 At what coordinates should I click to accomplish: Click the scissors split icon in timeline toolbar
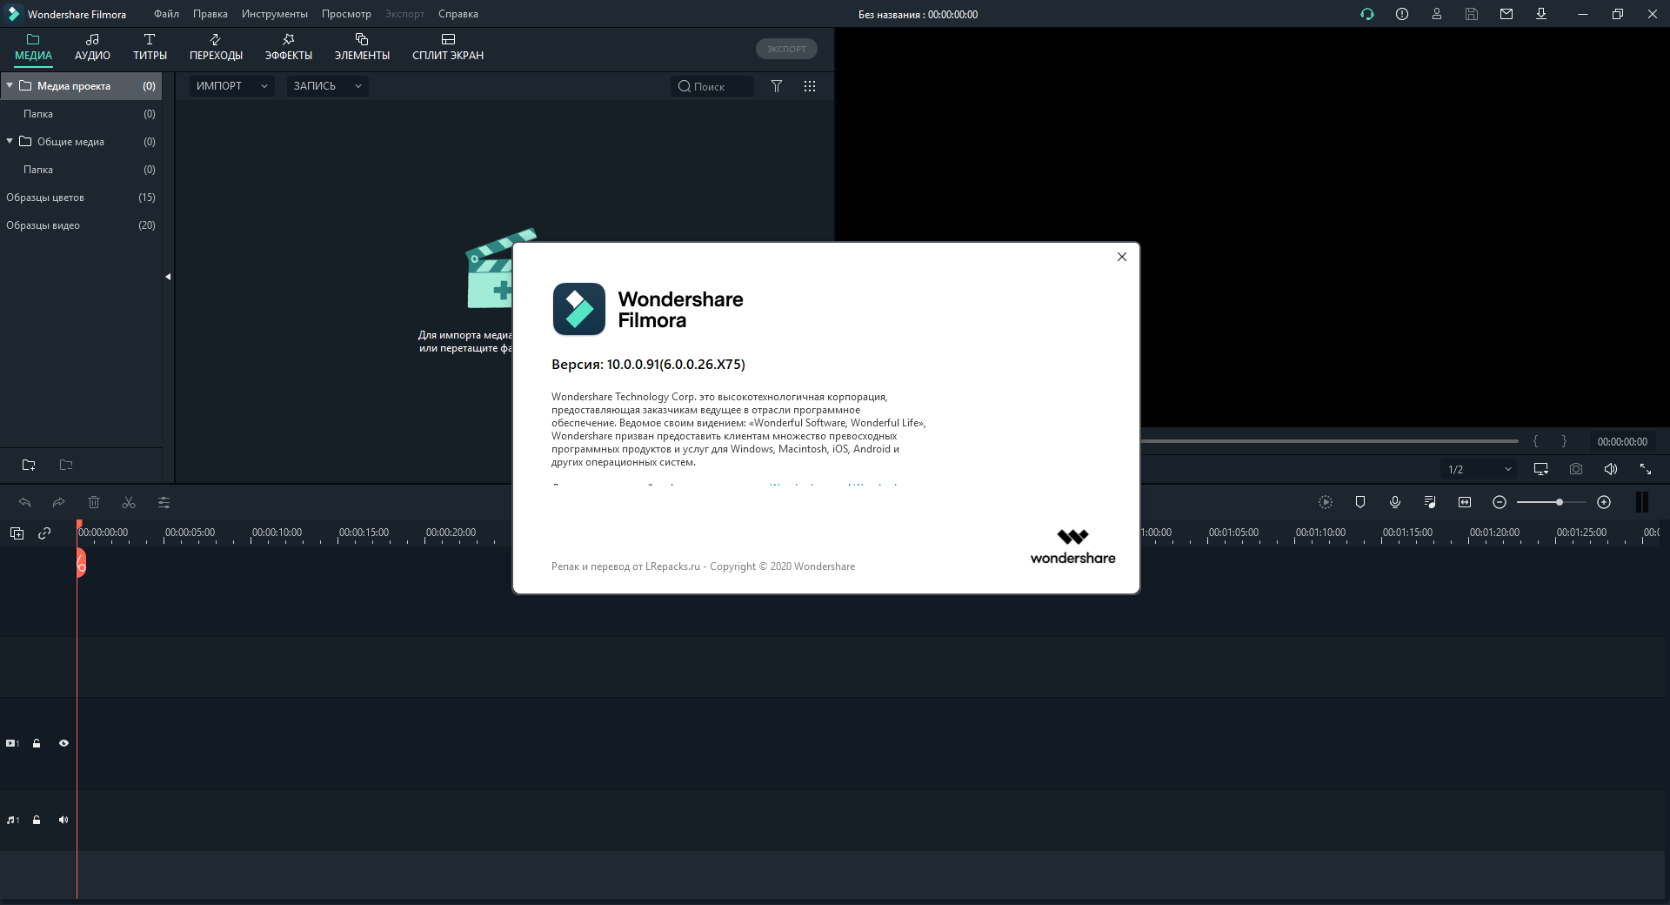point(129,502)
